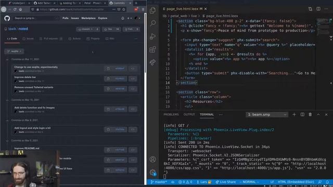The height and width of the screenshot is (187, 333).
Task: Click the GitHub 'Search or jump to' field
Action: point(36,18)
